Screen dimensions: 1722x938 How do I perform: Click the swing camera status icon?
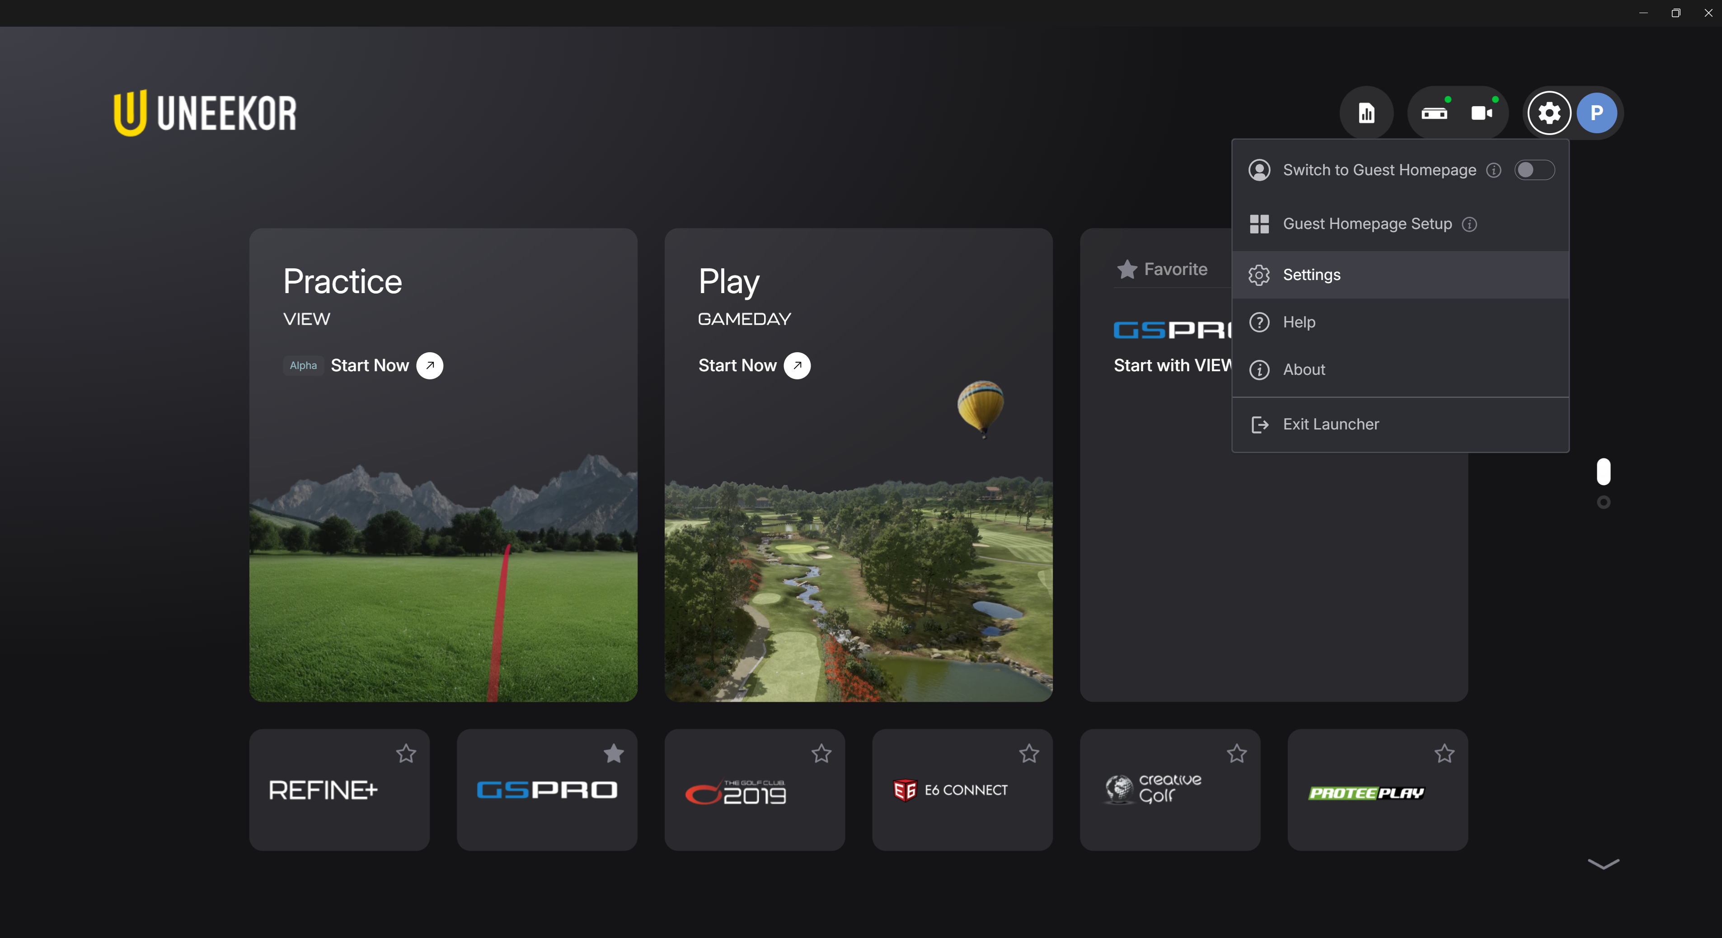pyautogui.click(x=1483, y=113)
